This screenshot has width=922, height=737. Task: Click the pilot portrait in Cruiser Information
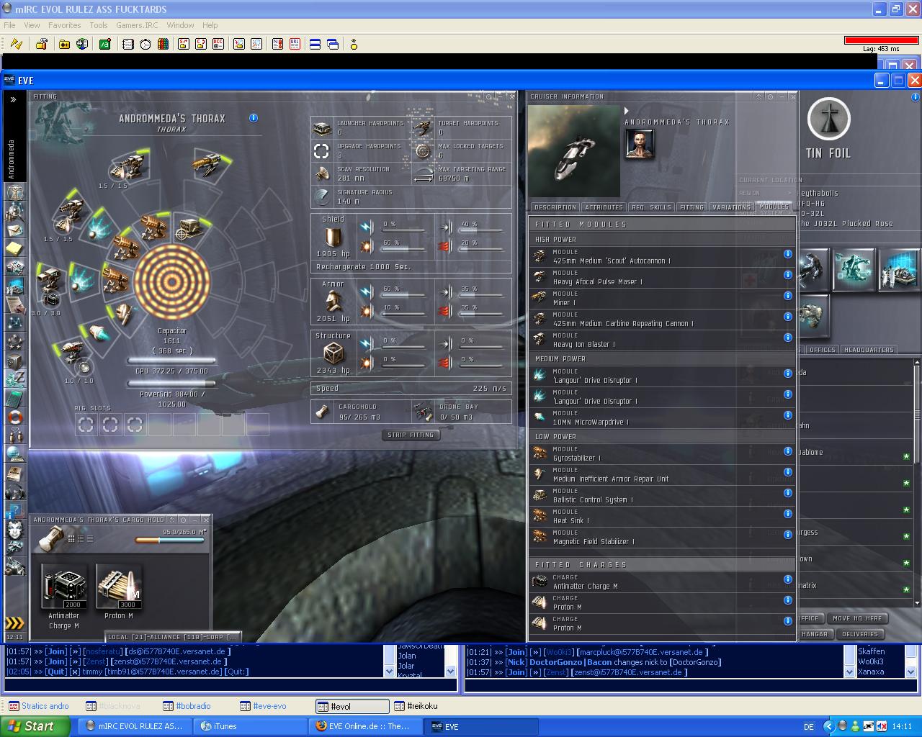(x=639, y=144)
